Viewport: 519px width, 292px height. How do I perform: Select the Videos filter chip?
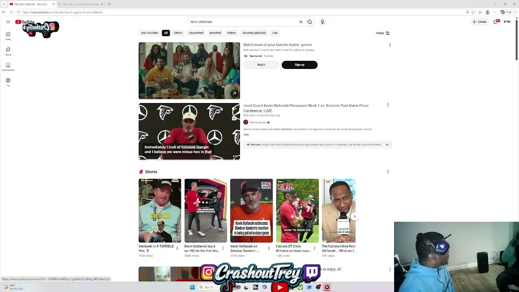click(x=232, y=33)
